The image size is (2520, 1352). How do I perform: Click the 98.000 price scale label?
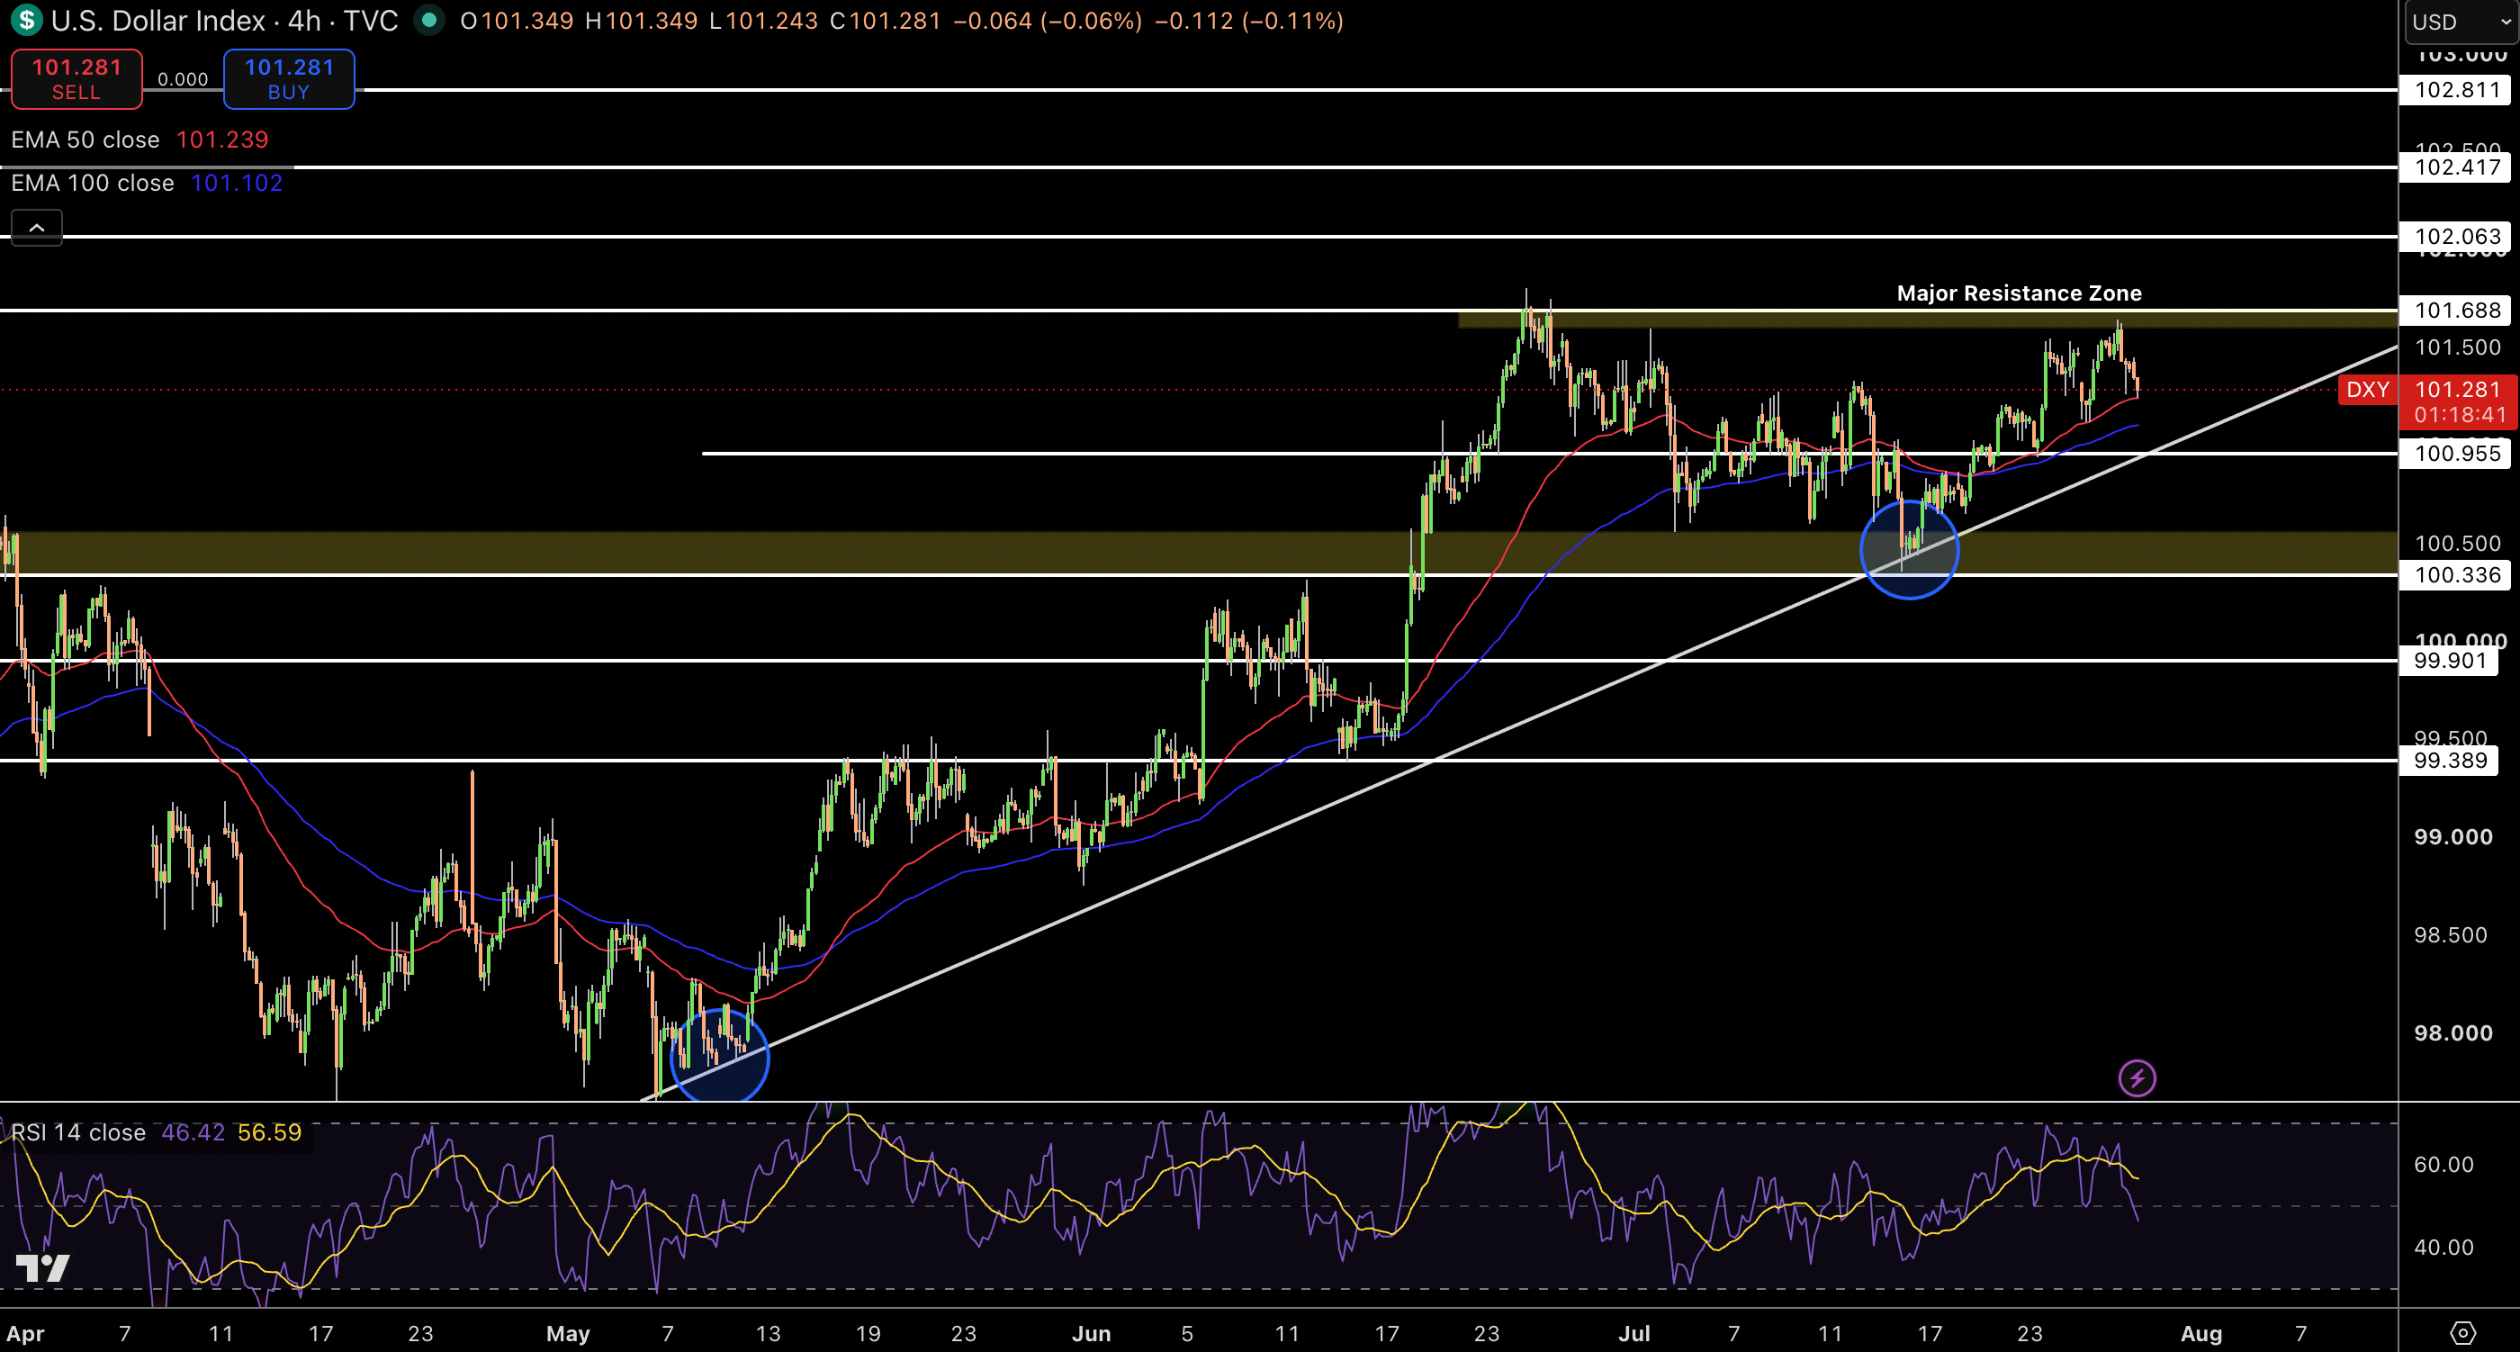click(2453, 1033)
